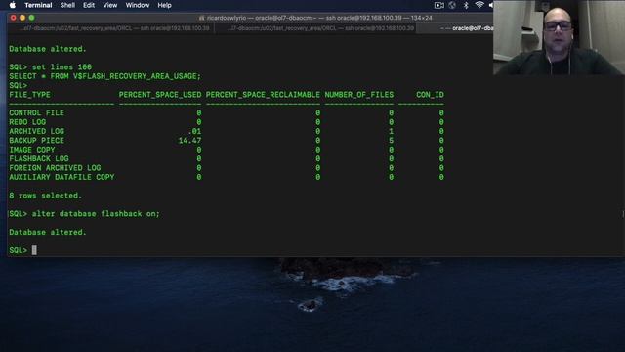Click the FILE_TYPE column header
Screen dimensions: 625x352
tap(29, 95)
